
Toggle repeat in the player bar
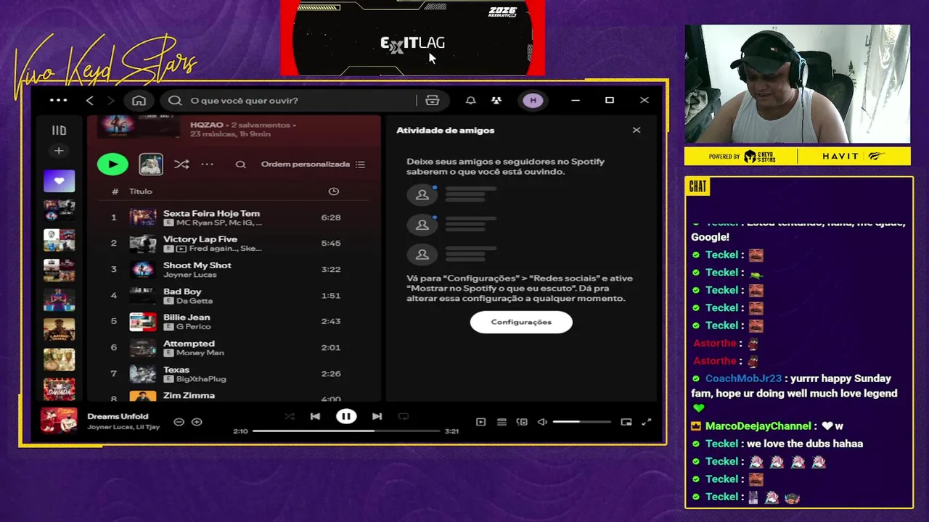[x=404, y=416]
